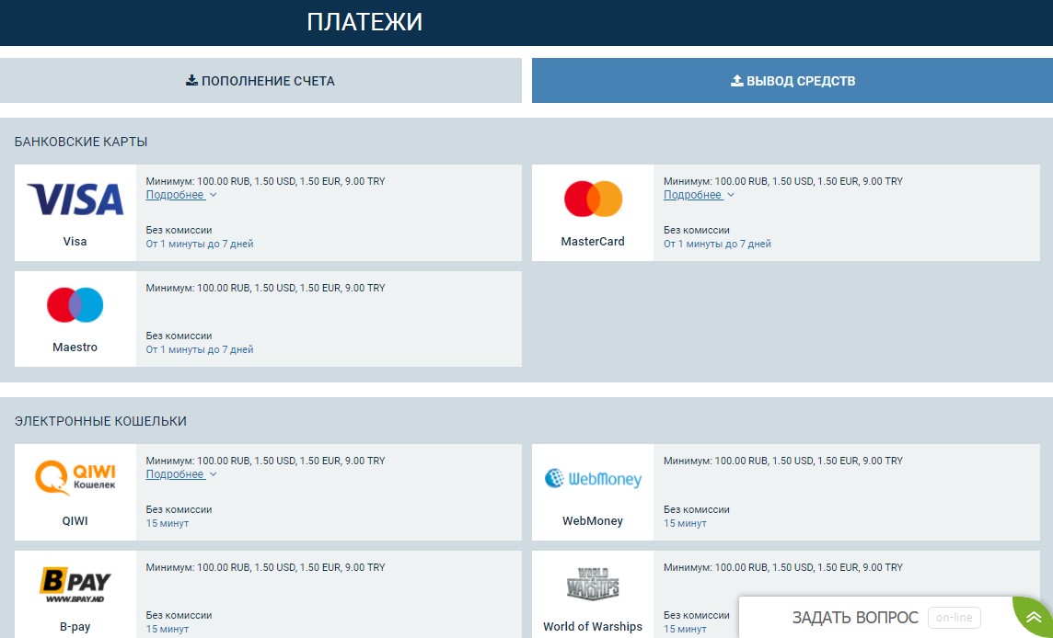Click the Maestro logo

point(75,304)
